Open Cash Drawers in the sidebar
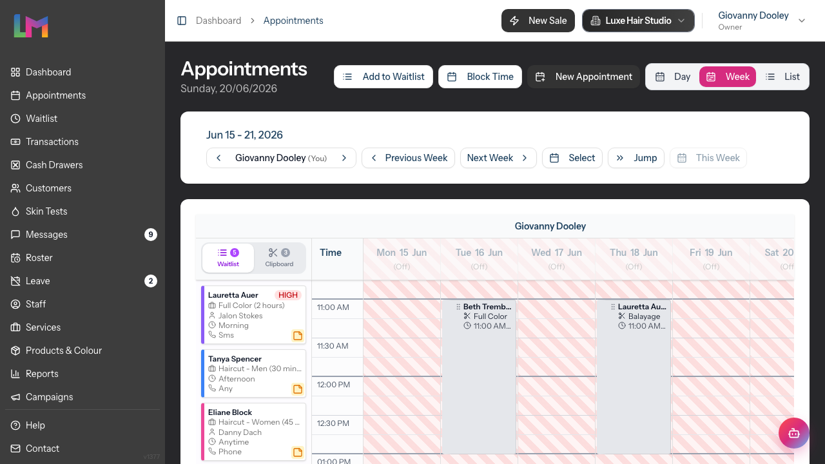This screenshot has height=464, width=825. pyautogui.click(x=82, y=165)
